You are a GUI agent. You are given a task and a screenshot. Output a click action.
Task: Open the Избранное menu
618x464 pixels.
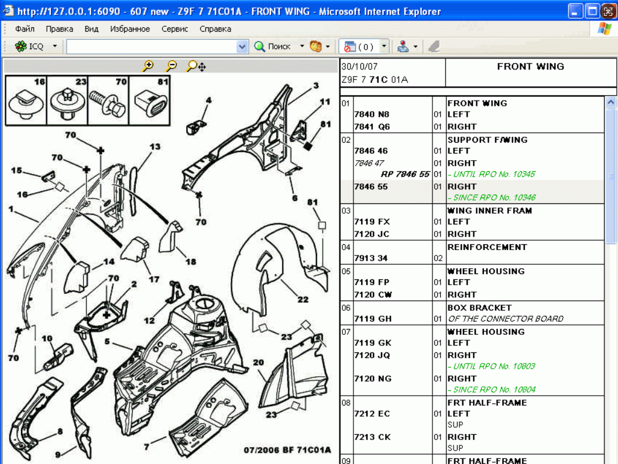click(x=130, y=29)
